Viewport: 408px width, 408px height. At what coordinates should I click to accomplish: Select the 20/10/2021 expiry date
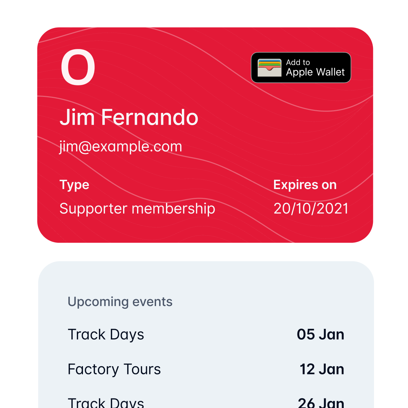click(x=311, y=208)
